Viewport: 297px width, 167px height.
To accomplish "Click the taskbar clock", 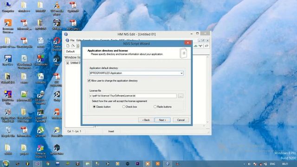I will click(x=285, y=164).
